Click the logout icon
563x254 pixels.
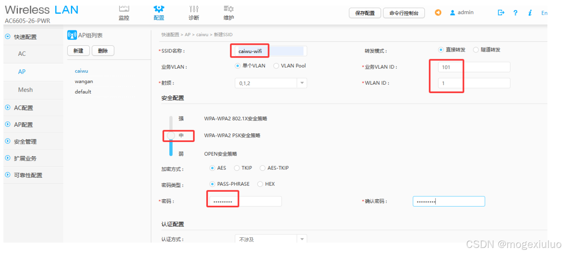pyautogui.click(x=501, y=13)
